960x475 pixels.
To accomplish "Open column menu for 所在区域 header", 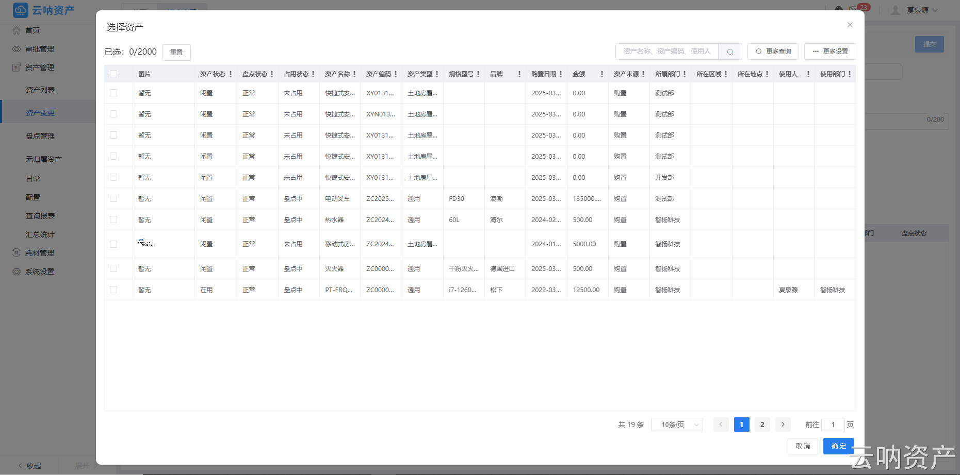I will [x=726, y=74].
